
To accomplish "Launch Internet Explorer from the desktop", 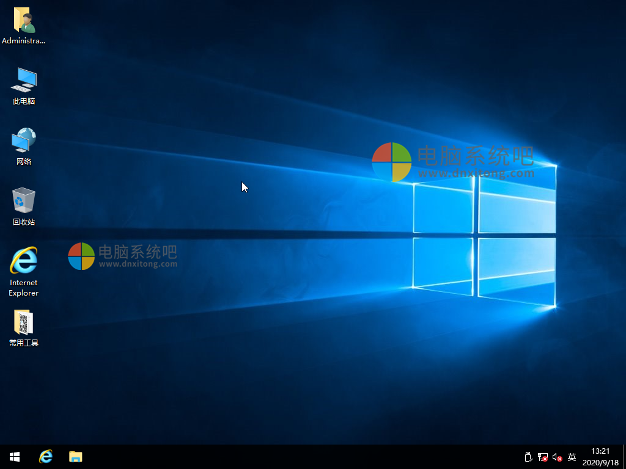I will coord(23,259).
